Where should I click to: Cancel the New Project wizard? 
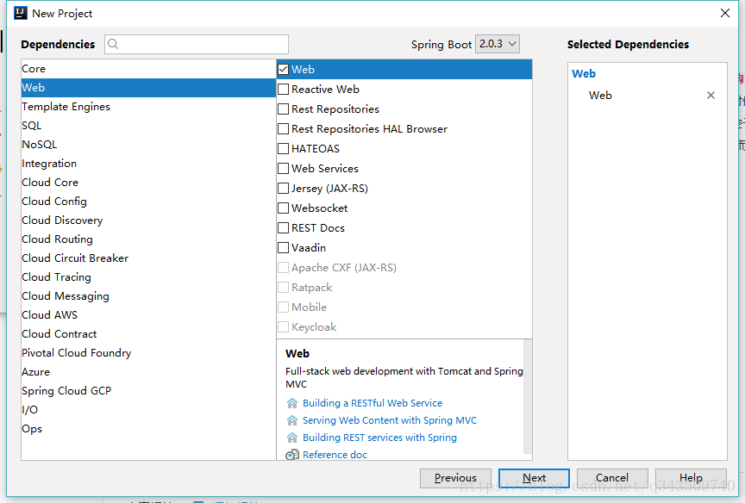(612, 478)
